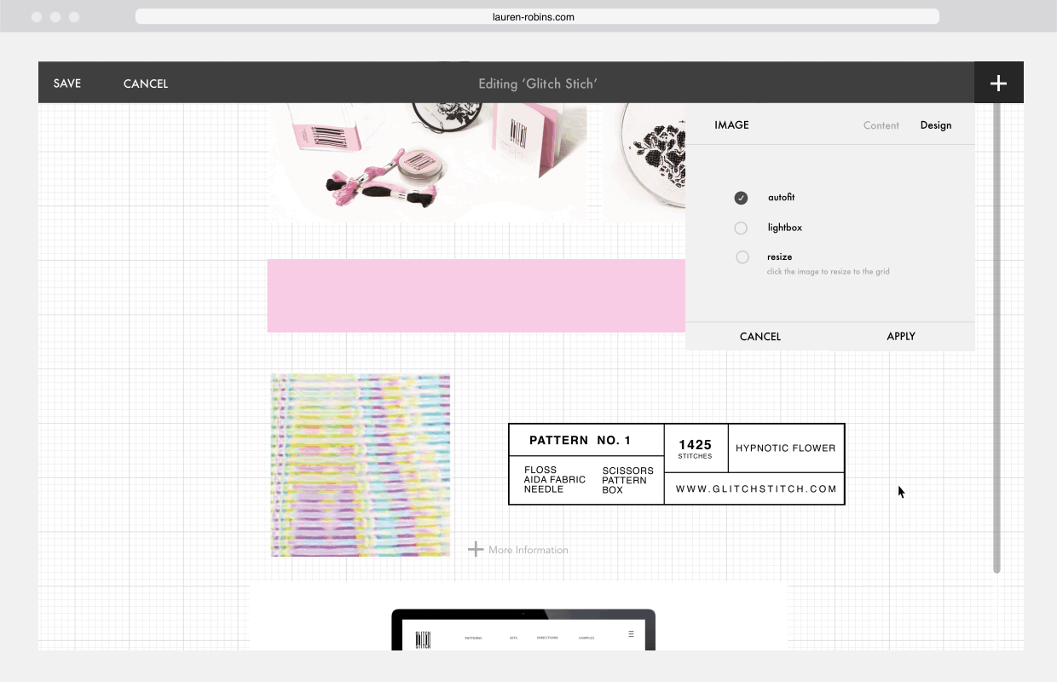
Task: Click 'click the image to resize' hint text
Action: (x=828, y=272)
